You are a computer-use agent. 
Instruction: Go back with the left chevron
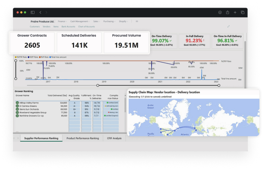pyautogui.click(x=40, y=12)
